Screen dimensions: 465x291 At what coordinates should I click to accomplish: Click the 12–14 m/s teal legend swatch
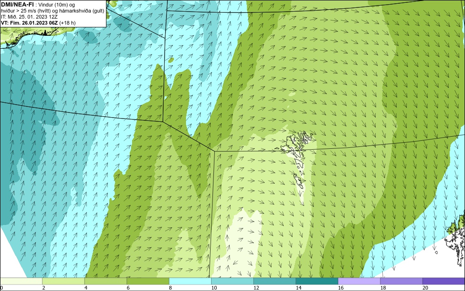[x=275, y=281]
